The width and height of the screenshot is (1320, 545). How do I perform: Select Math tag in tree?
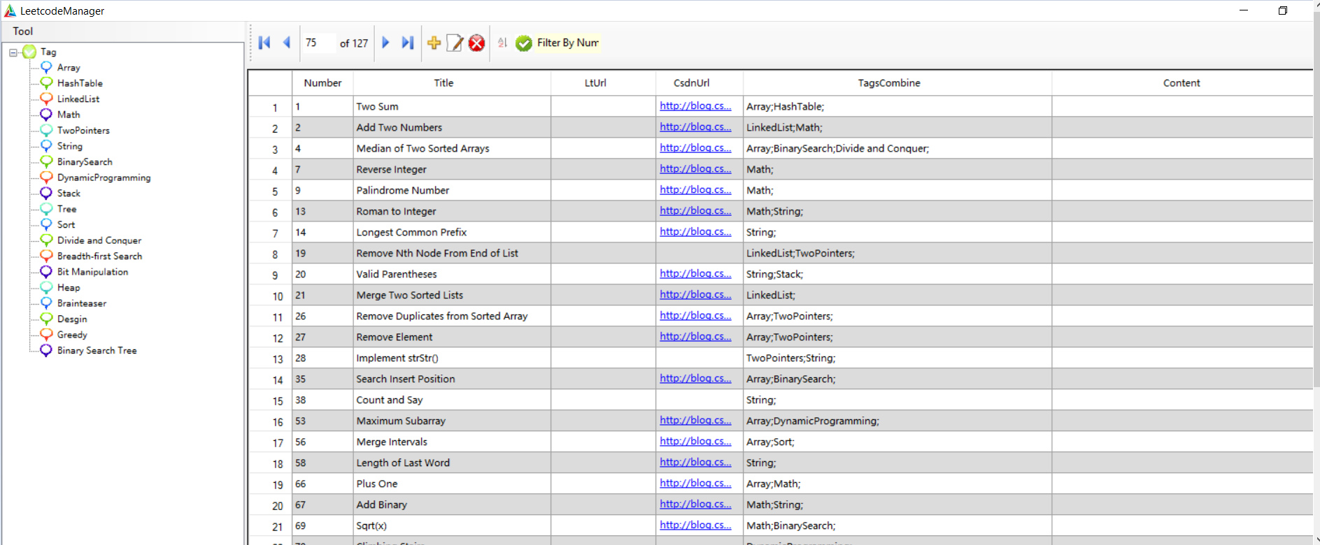click(x=69, y=115)
